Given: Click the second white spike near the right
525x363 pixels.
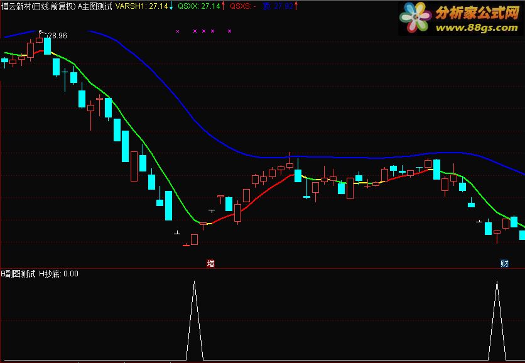Looking at the screenshot, I should [x=497, y=321].
